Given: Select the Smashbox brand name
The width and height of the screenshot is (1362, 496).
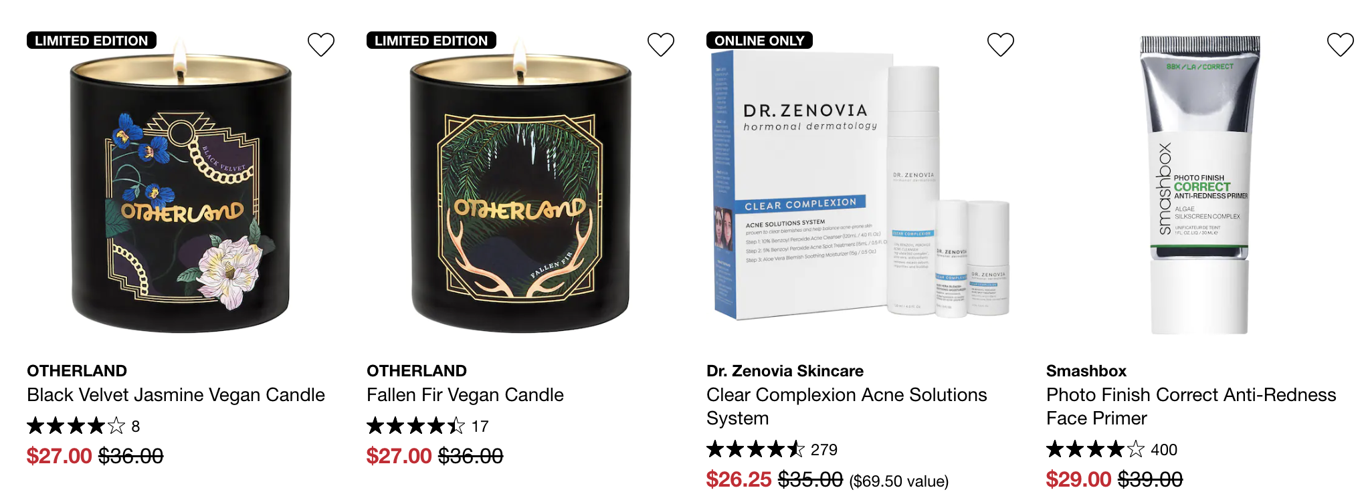Looking at the screenshot, I should point(1086,371).
